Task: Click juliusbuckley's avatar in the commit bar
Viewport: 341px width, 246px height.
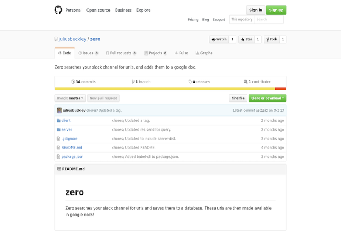Action: click(59, 111)
